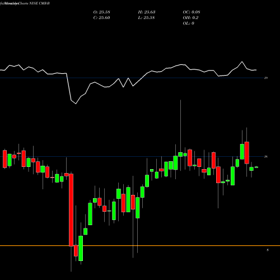280x280 pixels.
Task: Click the tallest red candlestick body
Action: coord(71,210)
